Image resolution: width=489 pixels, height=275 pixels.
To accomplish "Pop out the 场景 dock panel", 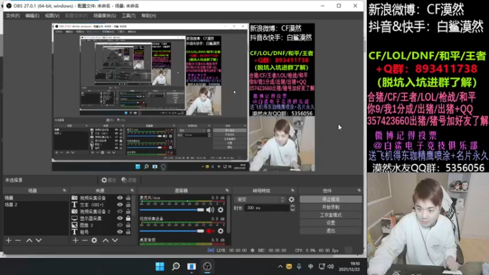I will pos(64,190).
